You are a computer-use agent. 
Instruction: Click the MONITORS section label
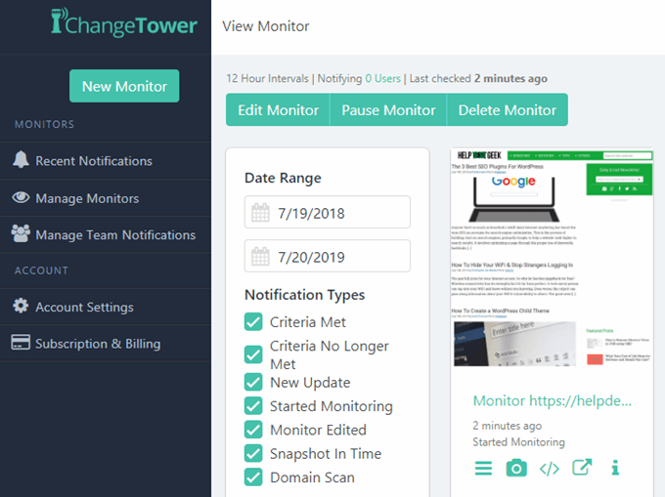click(x=45, y=124)
